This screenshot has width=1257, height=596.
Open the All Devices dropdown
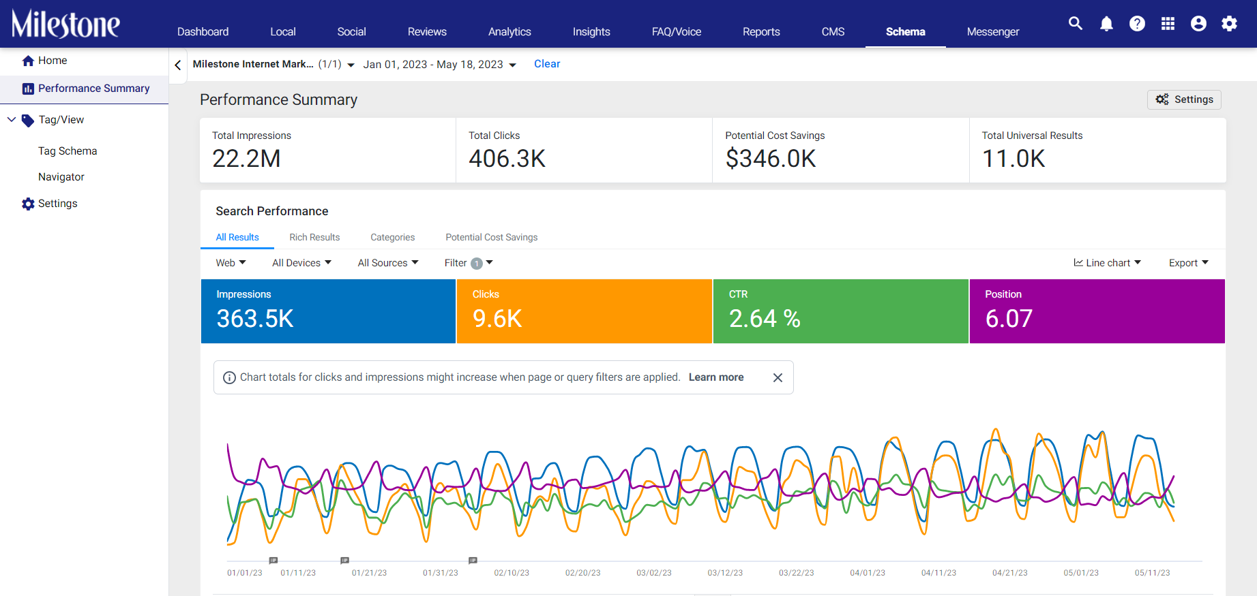(x=302, y=263)
